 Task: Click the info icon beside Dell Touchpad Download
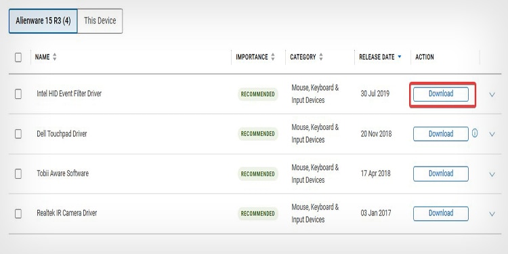click(x=475, y=133)
